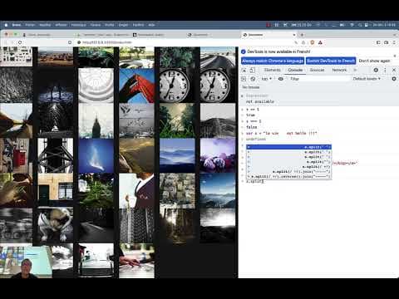Dismiss the DevTools language banner with x

(395, 56)
